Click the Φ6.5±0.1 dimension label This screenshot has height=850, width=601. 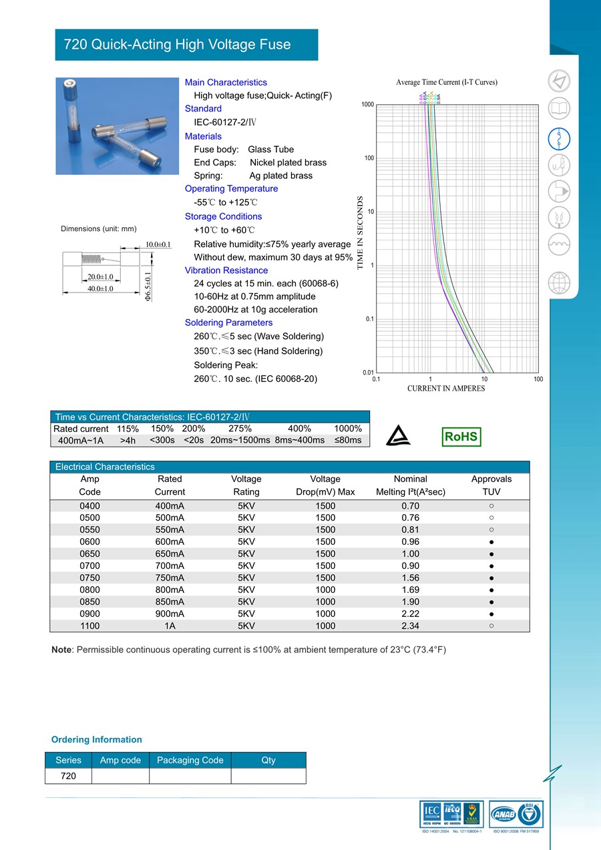pos(148,286)
